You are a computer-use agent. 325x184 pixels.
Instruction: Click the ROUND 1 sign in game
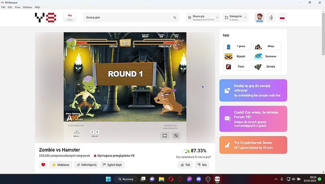tap(125, 74)
